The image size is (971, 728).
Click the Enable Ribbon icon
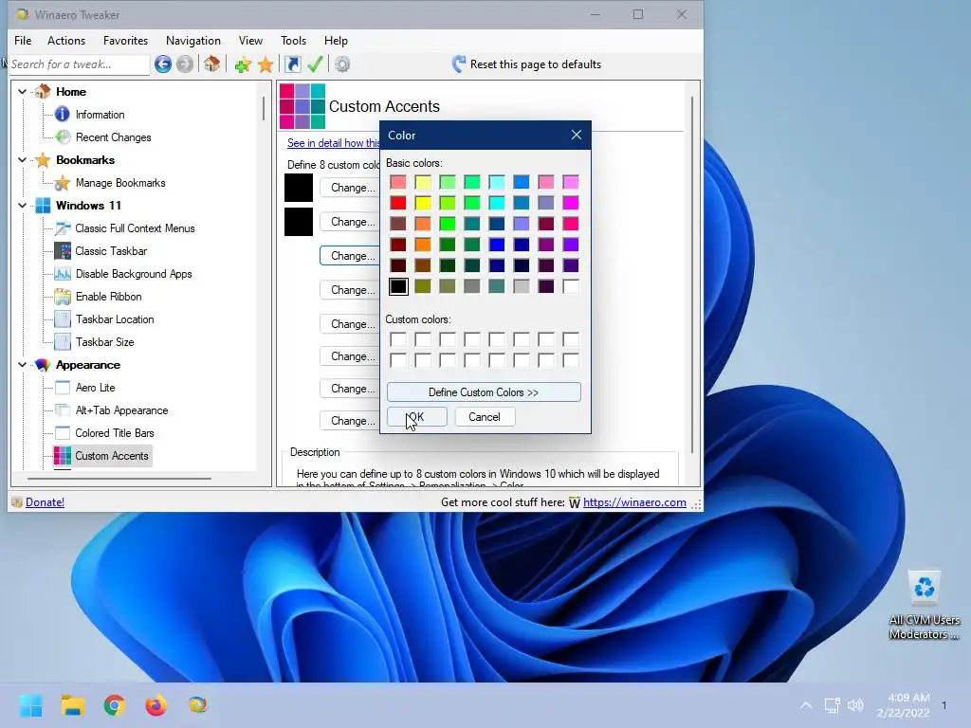click(x=63, y=297)
